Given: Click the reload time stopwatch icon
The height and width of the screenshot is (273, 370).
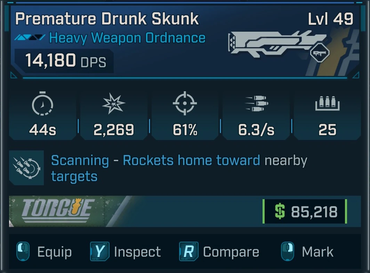Looking at the screenshot, I should (x=42, y=103).
